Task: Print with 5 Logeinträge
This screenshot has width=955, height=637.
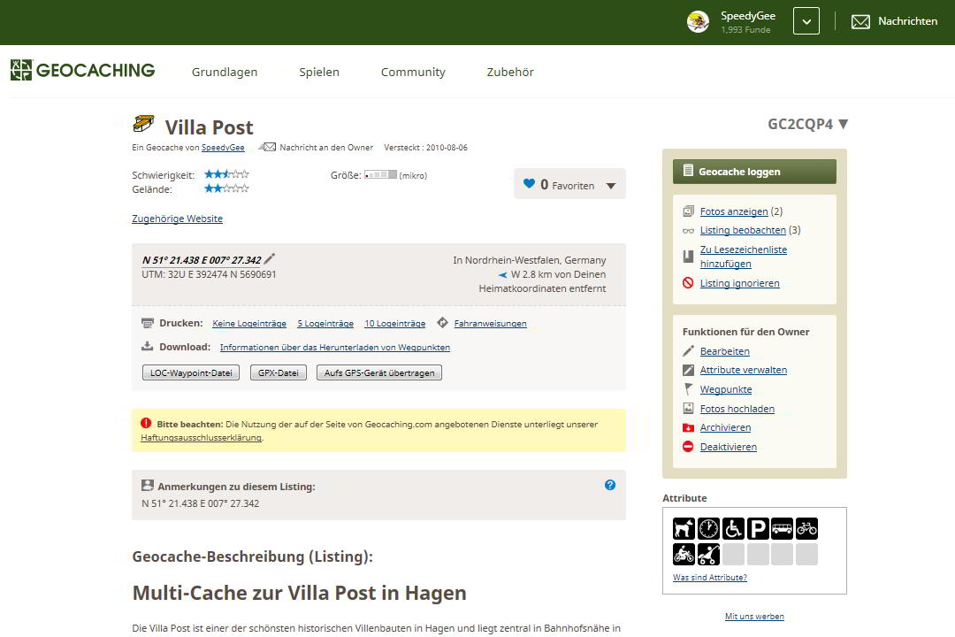Action: (325, 324)
